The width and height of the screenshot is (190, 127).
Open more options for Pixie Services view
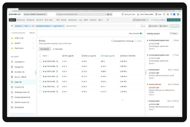pos(33,48)
